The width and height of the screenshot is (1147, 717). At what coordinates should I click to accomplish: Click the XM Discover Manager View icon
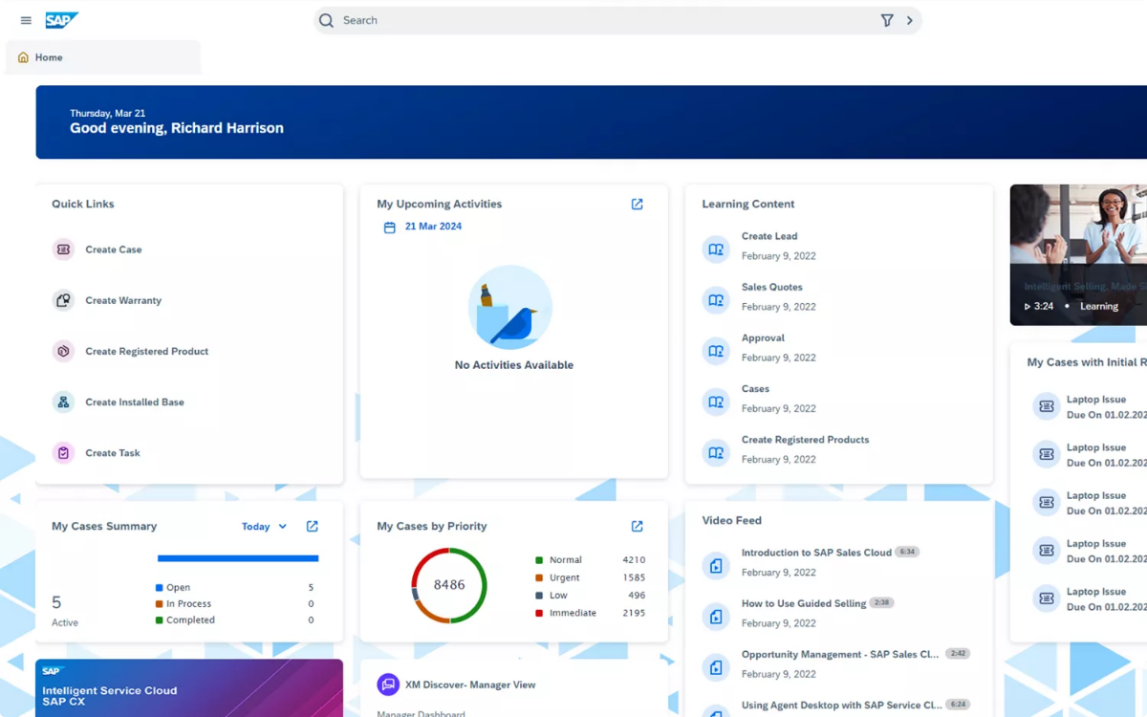click(x=388, y=684)
